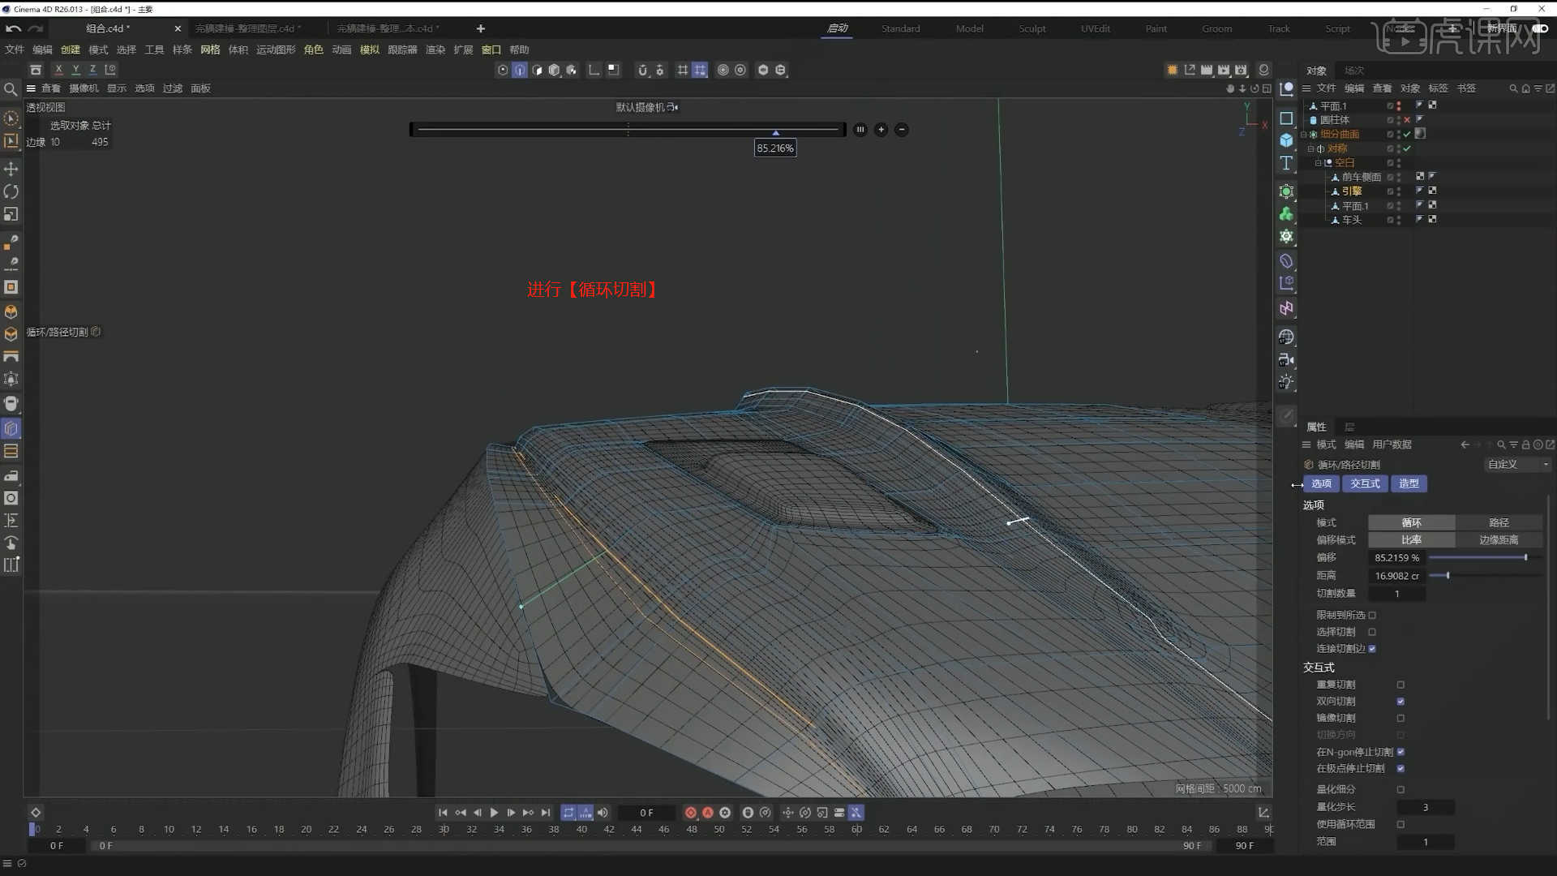1557x876 pixels.
Task: Select the Text spline T icon
Action: (x=1286, y=163)
